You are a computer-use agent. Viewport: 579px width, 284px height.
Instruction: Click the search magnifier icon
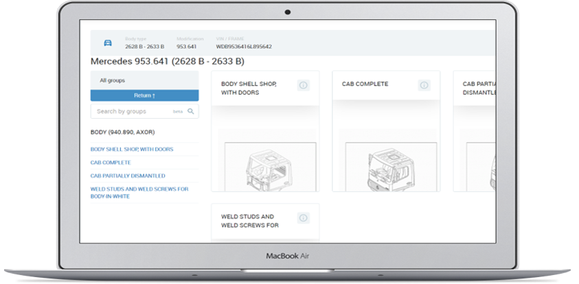click(x=191, y=111)
